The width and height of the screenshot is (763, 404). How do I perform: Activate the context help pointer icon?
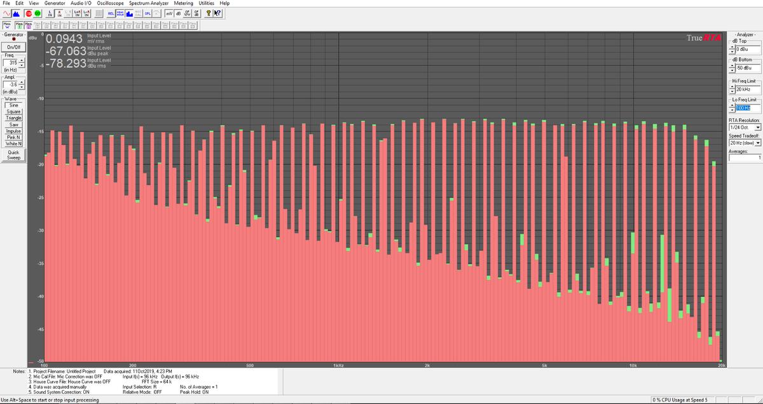217,13
